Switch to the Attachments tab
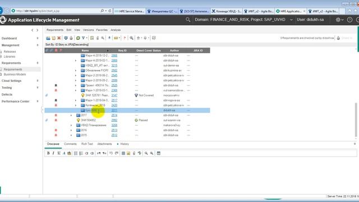 point(105,144)
